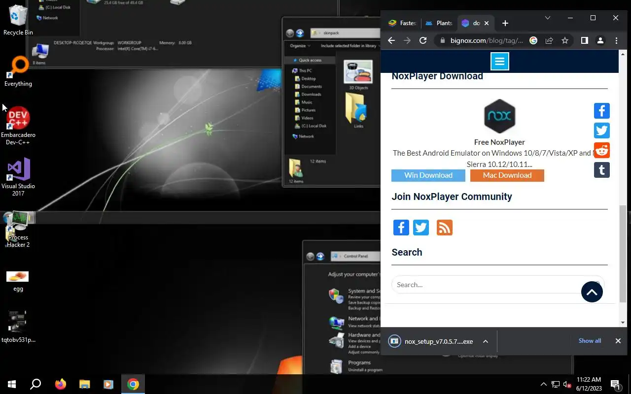Select the egg image file on the desktop
Viewport: 631px width, 394px height.
coord(18,281)
